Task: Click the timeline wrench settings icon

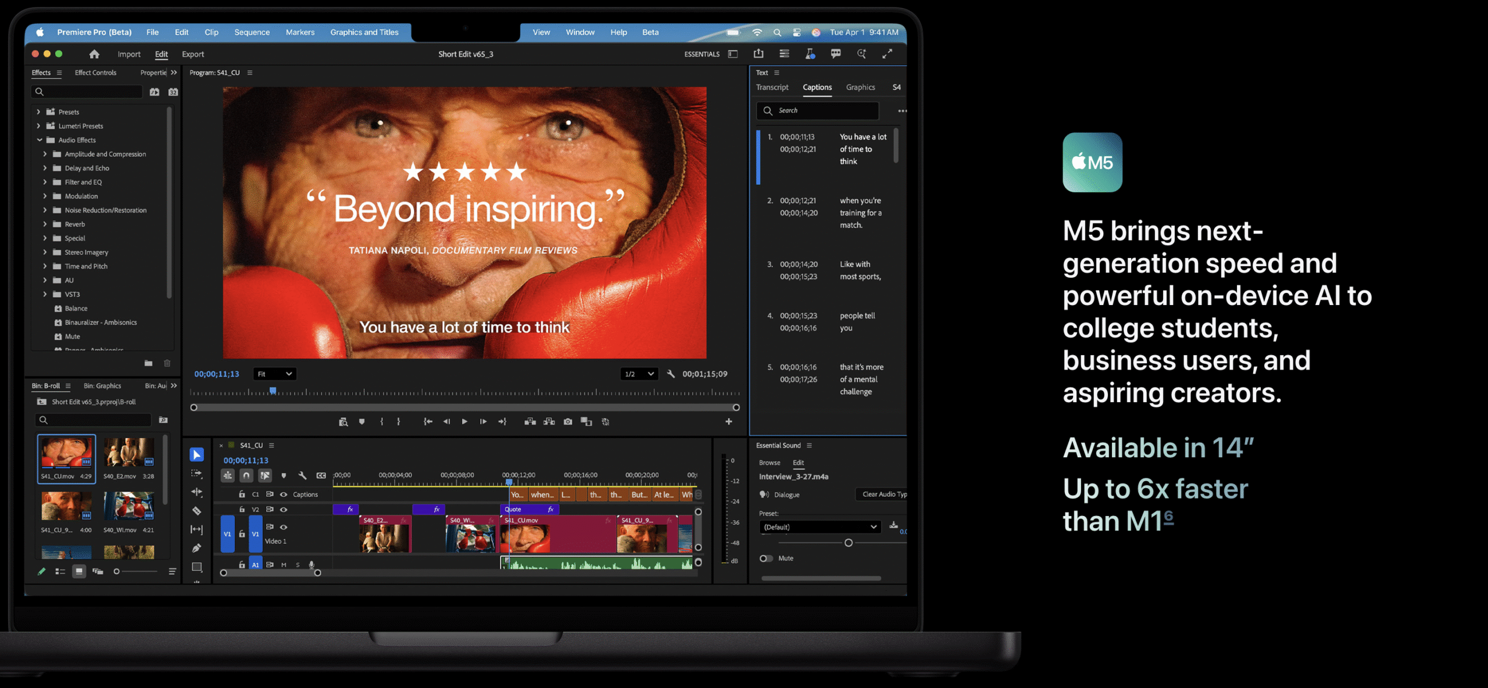Action: 302,475
